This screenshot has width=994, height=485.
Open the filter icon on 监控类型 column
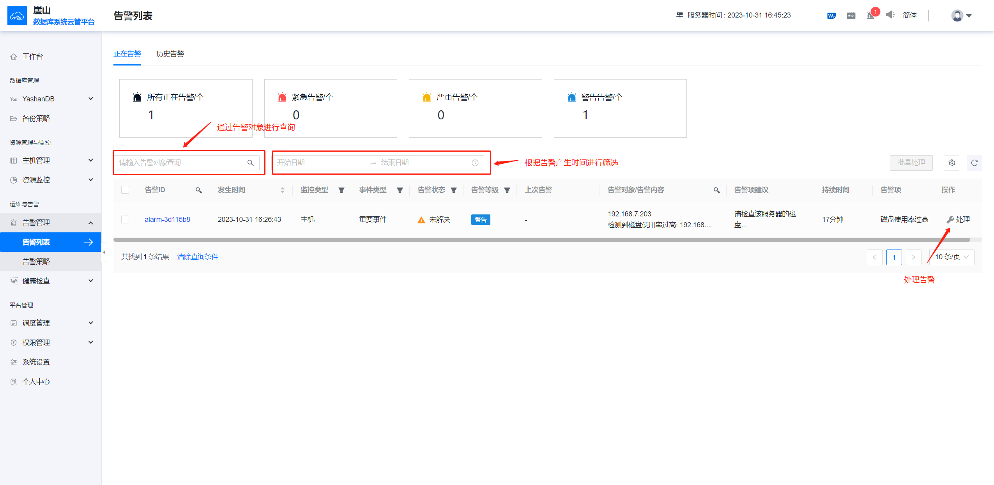(x=341, y=190)
